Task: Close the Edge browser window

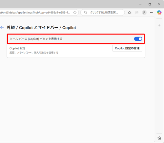Action: [159, 4]
